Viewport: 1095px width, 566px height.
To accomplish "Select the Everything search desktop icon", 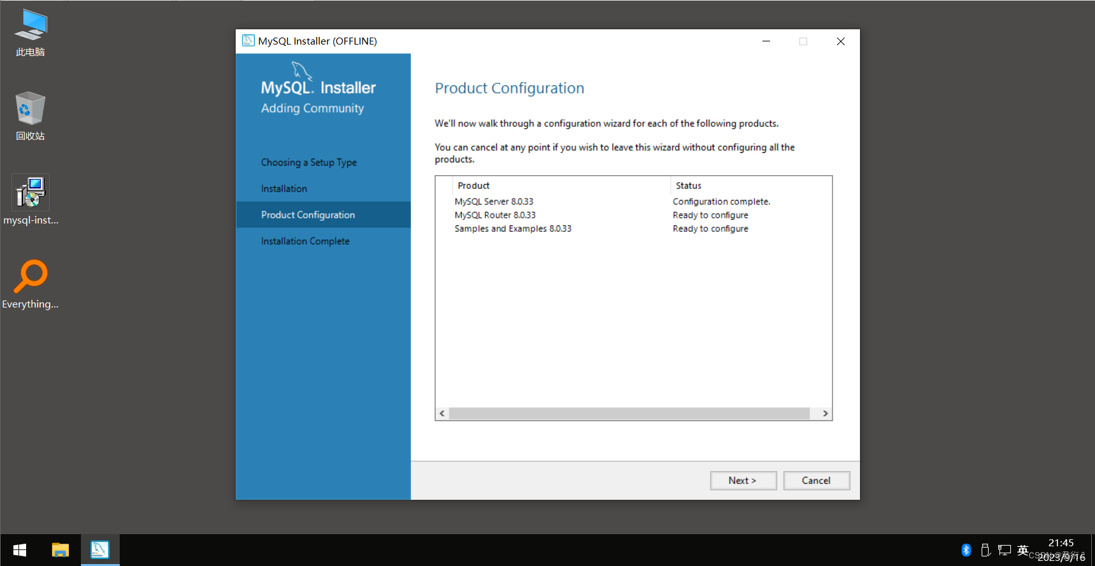I will [x=31, y=284].
